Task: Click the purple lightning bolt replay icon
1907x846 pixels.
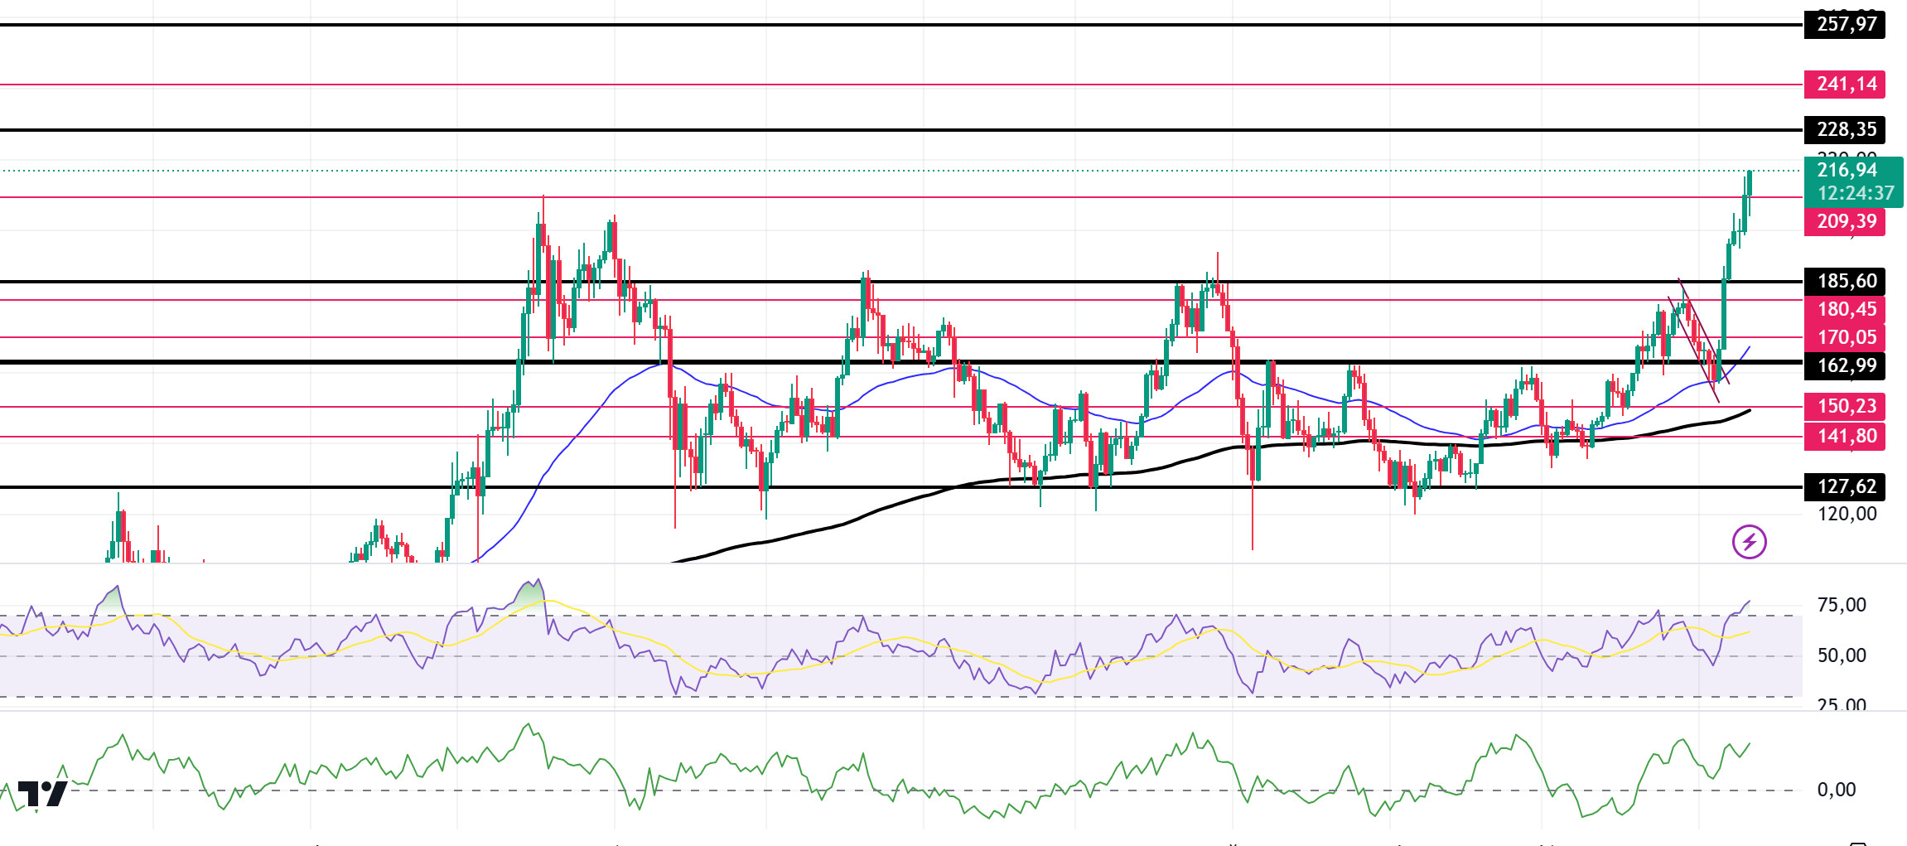Action: (x=1749, y=542)
